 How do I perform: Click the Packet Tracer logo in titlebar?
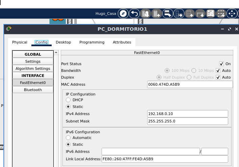pyautogui.click(x=9, y=29)
